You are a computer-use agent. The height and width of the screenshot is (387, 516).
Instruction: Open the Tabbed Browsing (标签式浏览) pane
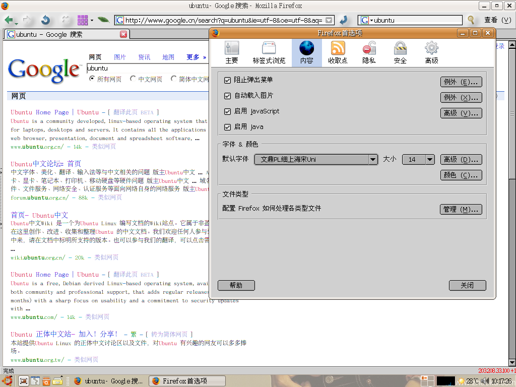point(269,52)
